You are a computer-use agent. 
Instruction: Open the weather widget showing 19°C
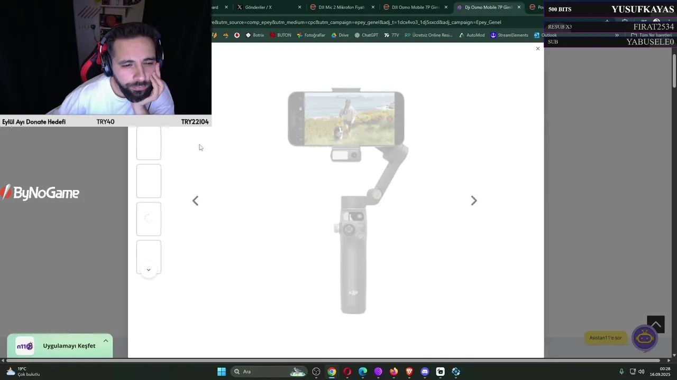pyautogui.click(x=22, y=372)
